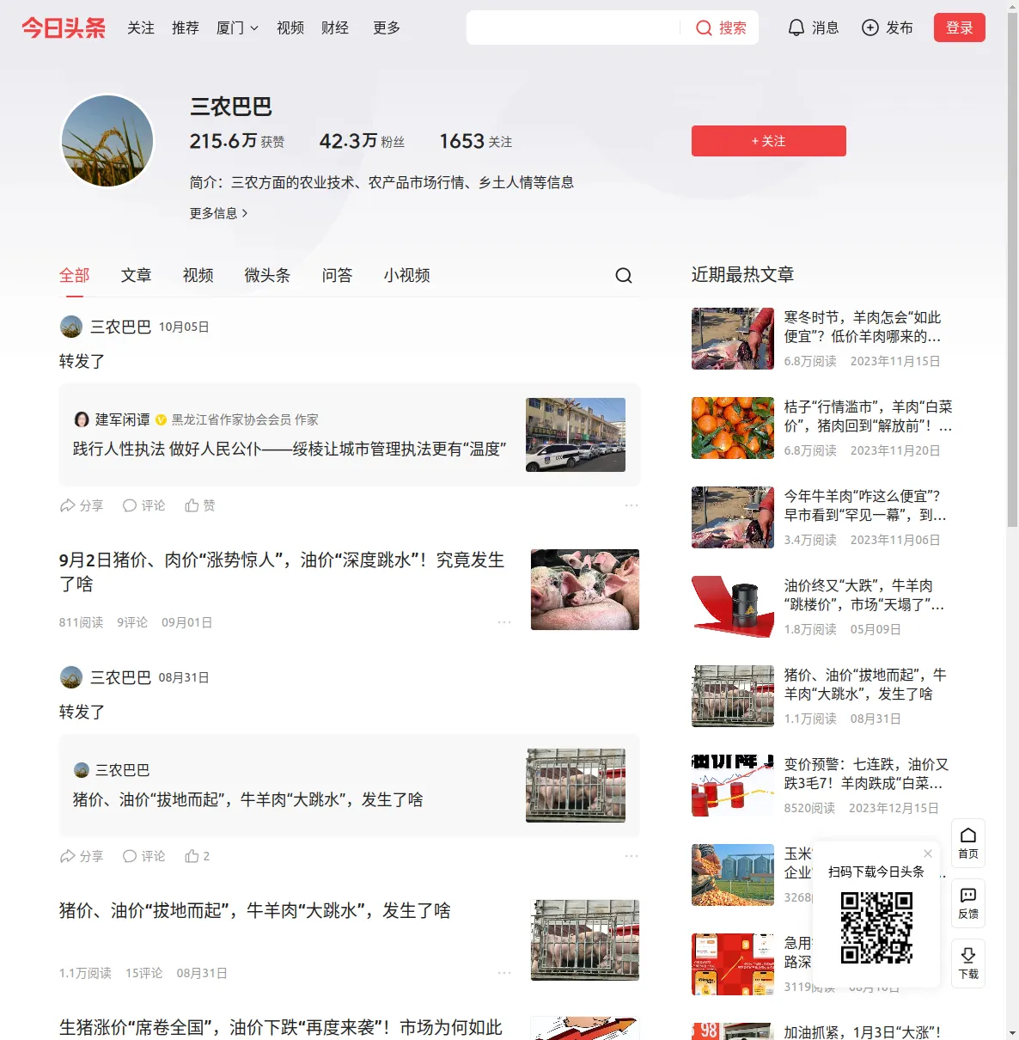
Task: Open more options for 08月31日 repost
Action: [x=632, y=856]
